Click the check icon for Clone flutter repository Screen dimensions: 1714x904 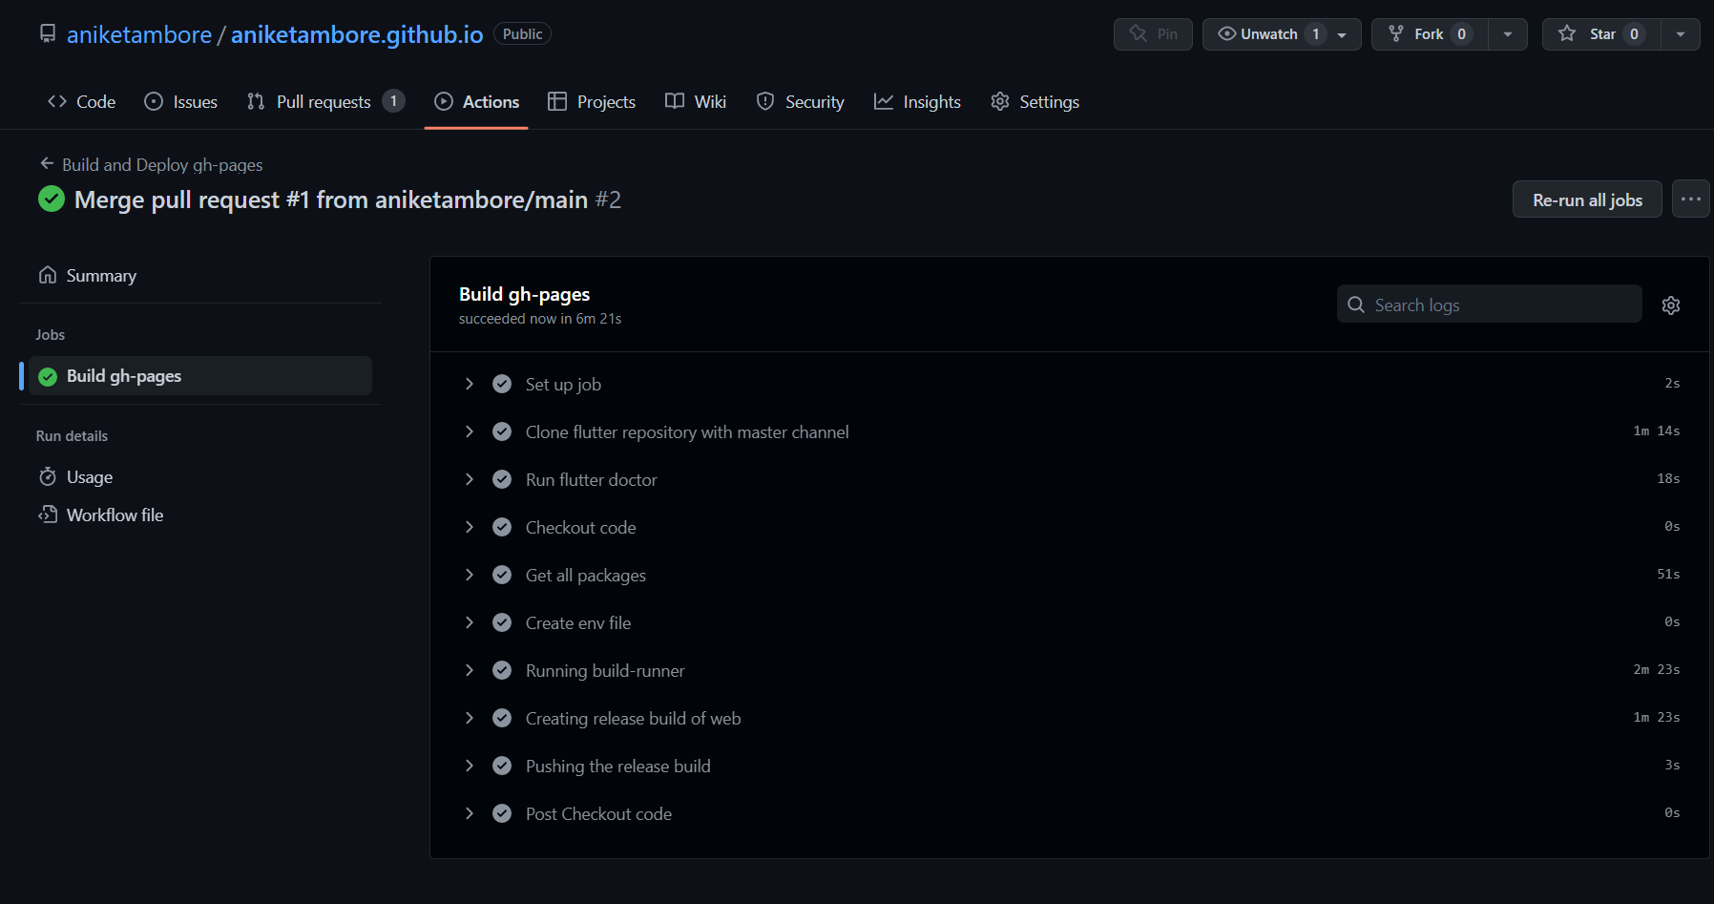(x=502, y=431)
